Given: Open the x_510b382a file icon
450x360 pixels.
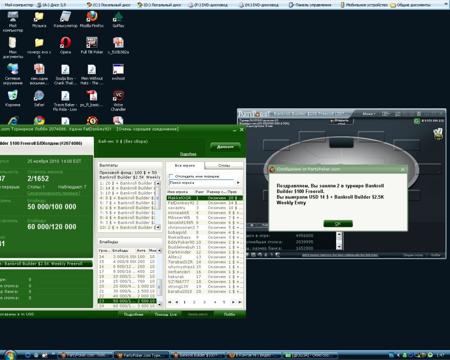Looking at the screenshot, I should (118, 45).
